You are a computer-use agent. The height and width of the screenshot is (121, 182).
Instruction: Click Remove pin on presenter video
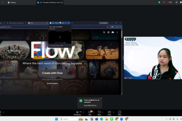tap(130, 39)
